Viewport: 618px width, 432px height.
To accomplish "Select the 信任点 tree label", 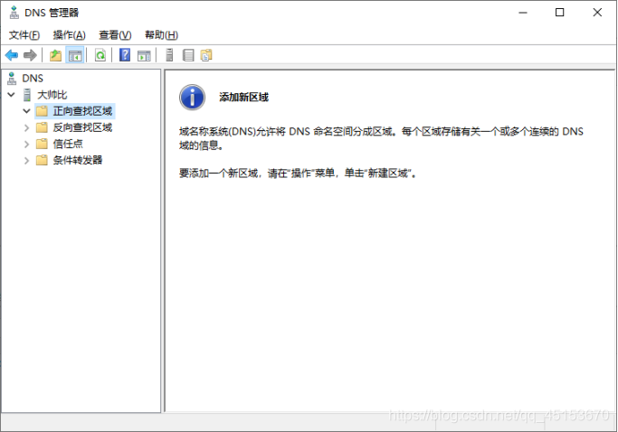I will [68, 144].
